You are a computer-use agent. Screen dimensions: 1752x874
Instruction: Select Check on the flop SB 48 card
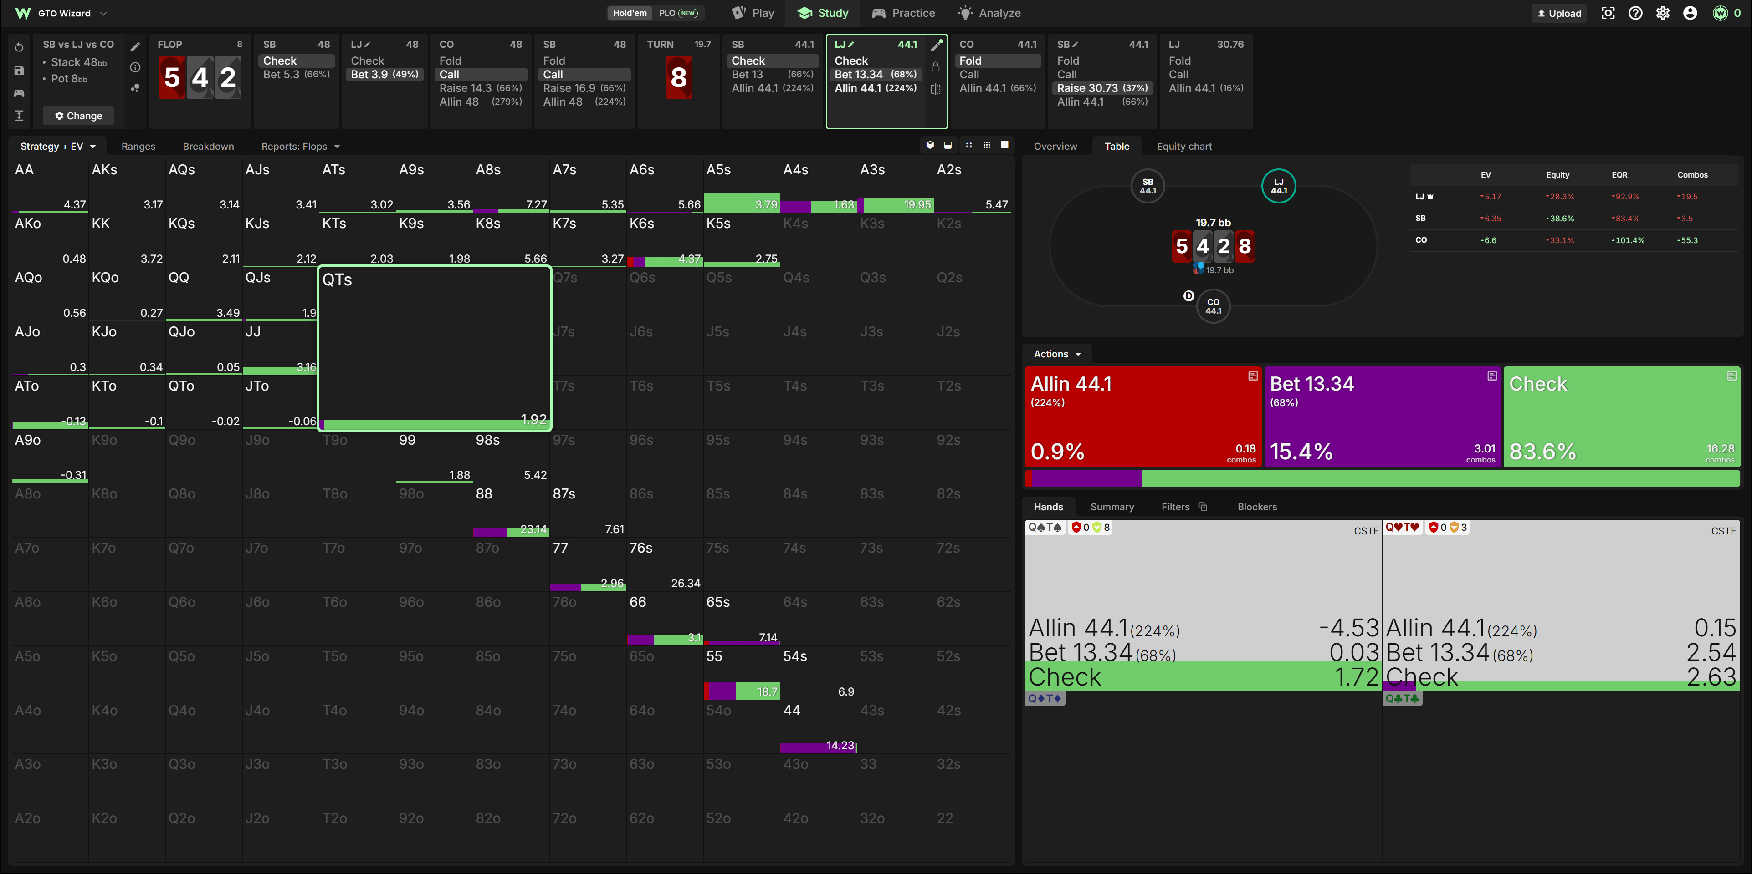coord(297,61)
